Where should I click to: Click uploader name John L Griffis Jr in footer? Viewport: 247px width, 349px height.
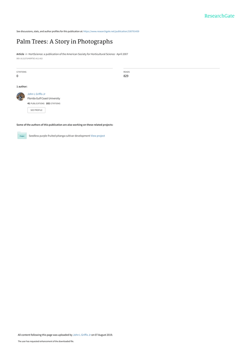pyautogui.click(x=82, y=335)
